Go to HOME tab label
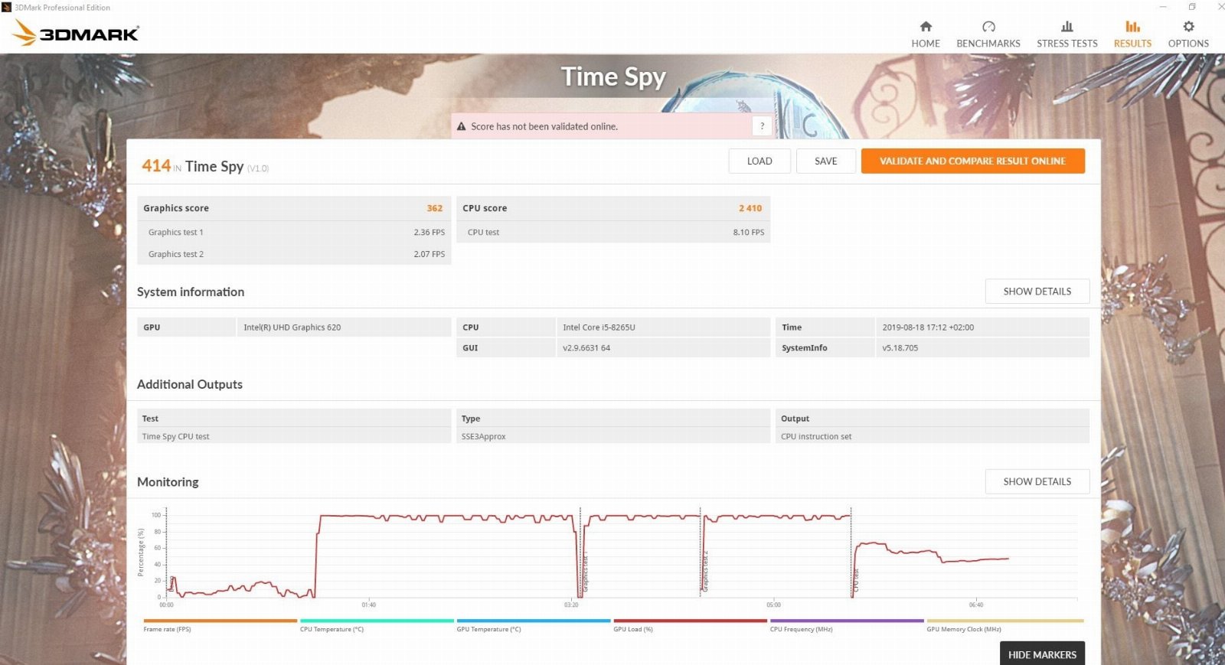Screen dimensions: 1225x665 pyautogui.click(x=926, y=44)
